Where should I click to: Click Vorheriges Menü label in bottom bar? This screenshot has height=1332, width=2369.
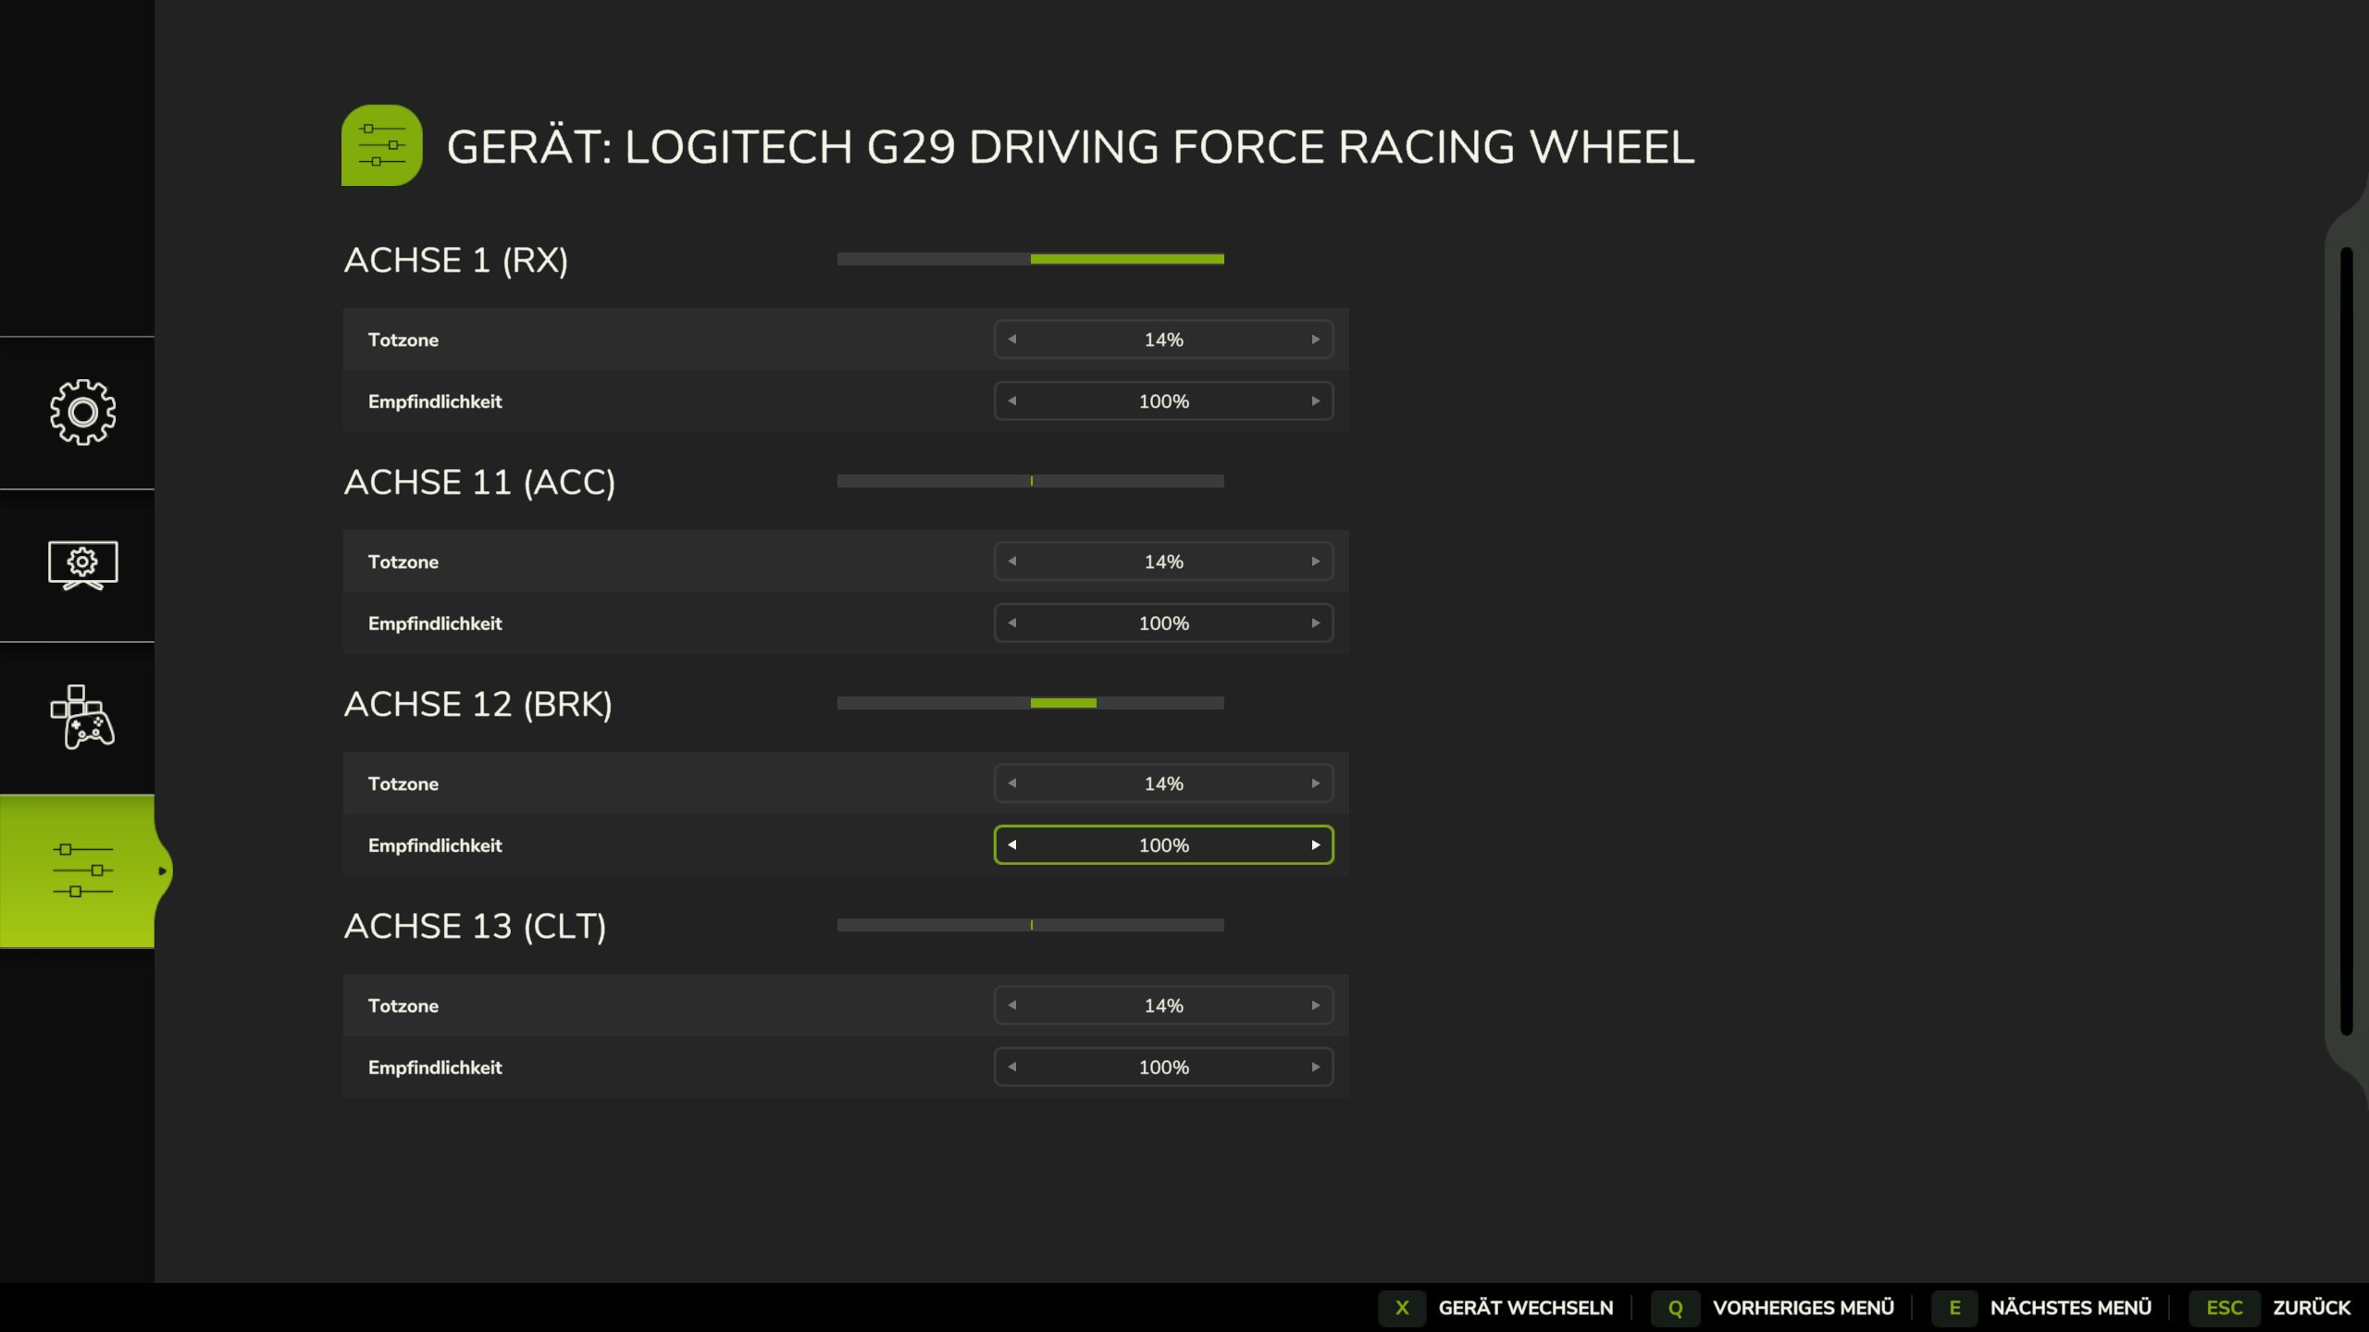point(1803,1308)
